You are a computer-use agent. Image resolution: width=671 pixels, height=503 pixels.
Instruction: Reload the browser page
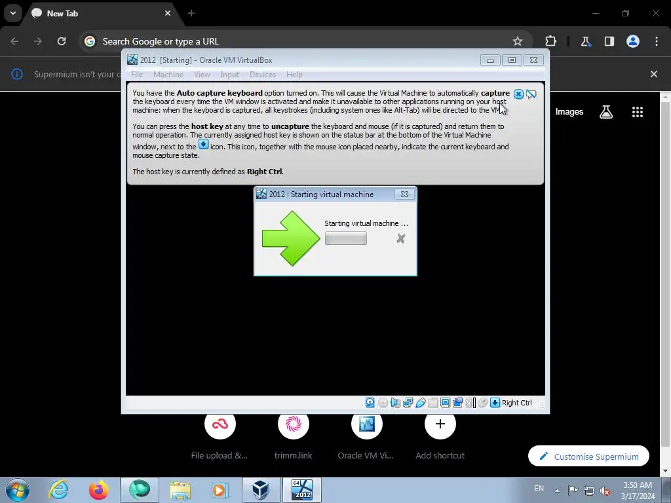click(x=62, y=41)
